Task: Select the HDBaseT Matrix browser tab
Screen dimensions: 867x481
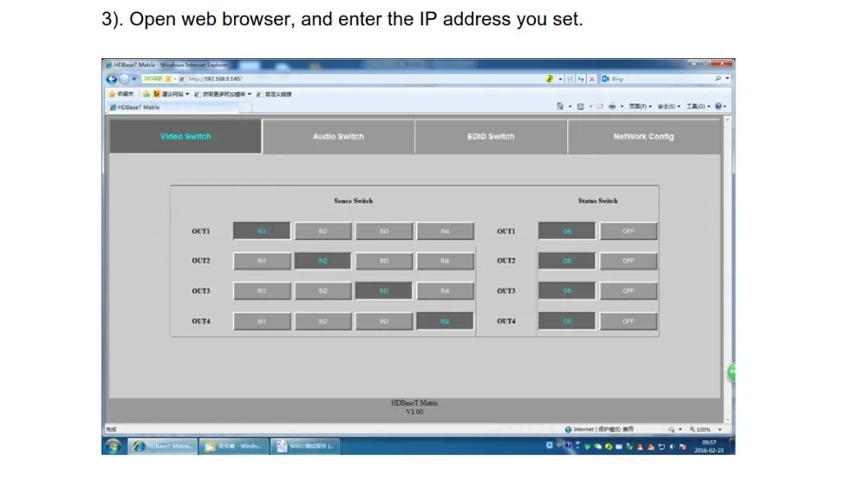Action: pyautogui.click(x=173, y=107)
